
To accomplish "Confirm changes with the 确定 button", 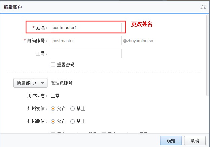I will click(171, 141).
